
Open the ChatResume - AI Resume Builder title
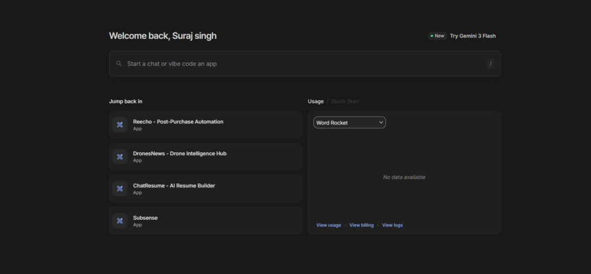click(x=174, y=185)
